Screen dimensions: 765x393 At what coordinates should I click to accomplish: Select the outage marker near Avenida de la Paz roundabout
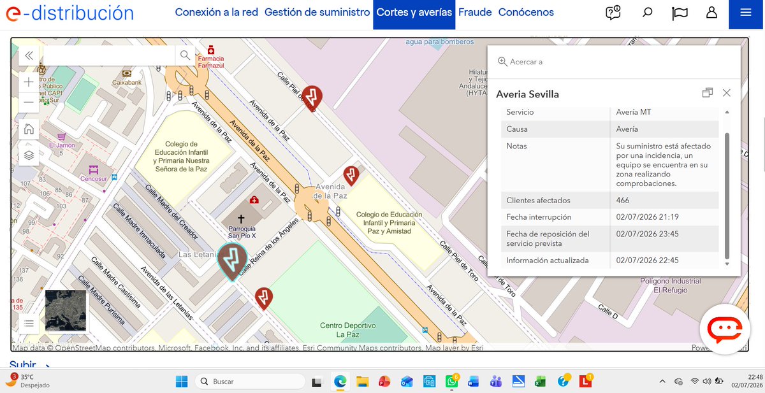pyautogui.click(x=351, y=176)
